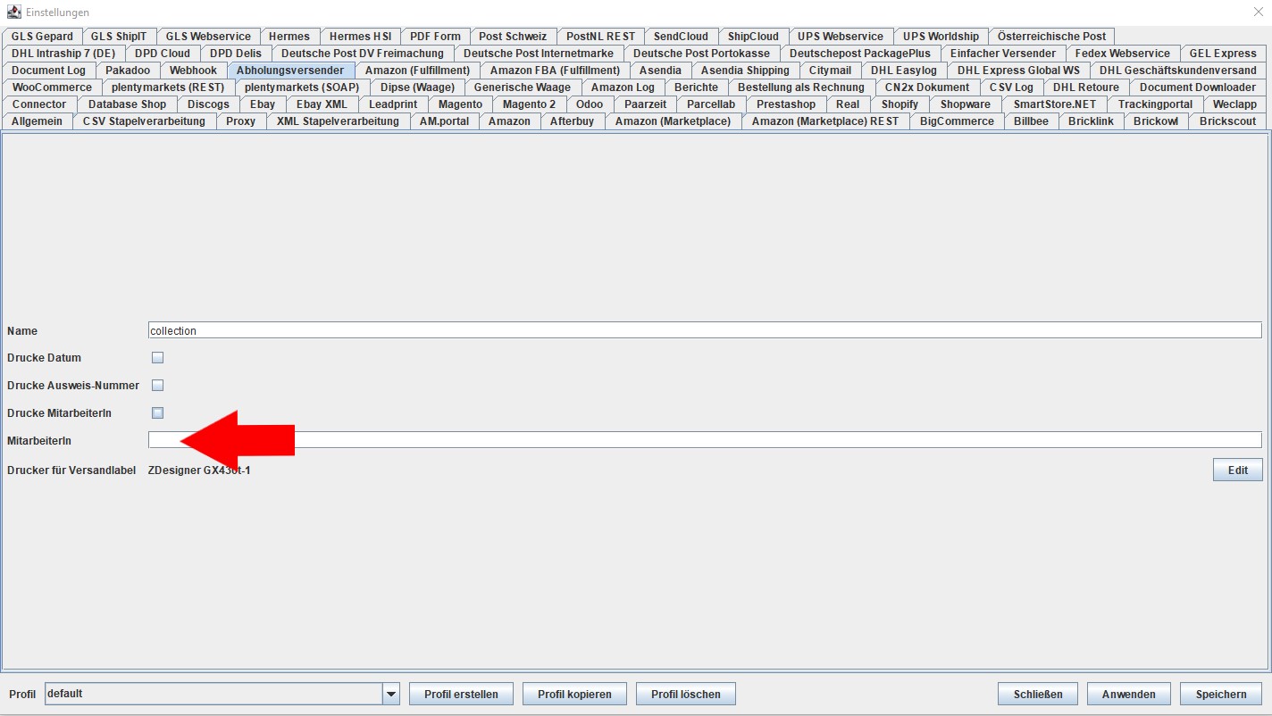Click the Profil kopieren button
Screen dimensions: 1272x716
574,694
